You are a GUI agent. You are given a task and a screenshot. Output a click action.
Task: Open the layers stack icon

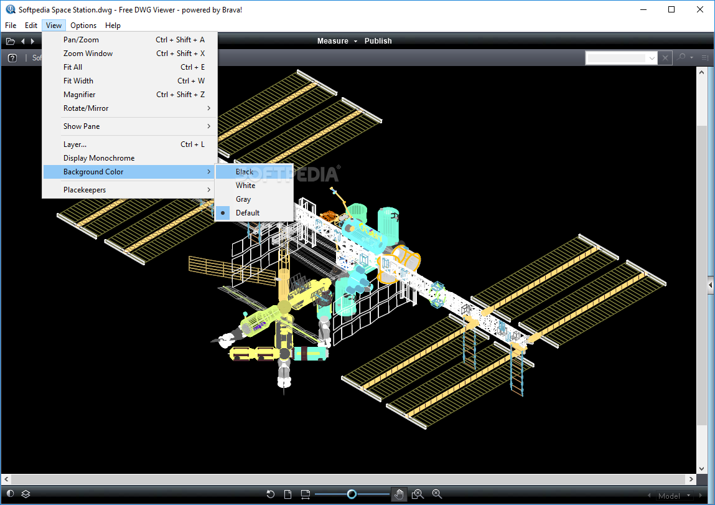(26, 494)
